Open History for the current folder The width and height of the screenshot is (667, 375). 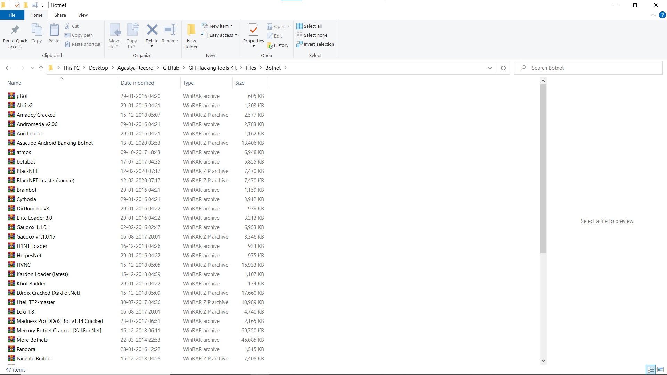click(278, 45)
